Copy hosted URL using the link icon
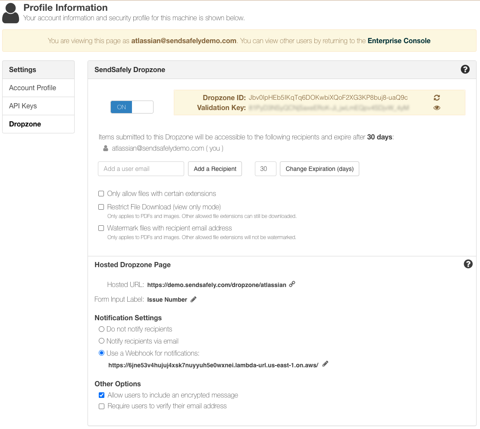The height and width of the screenshot is (429, 480). 292,284
